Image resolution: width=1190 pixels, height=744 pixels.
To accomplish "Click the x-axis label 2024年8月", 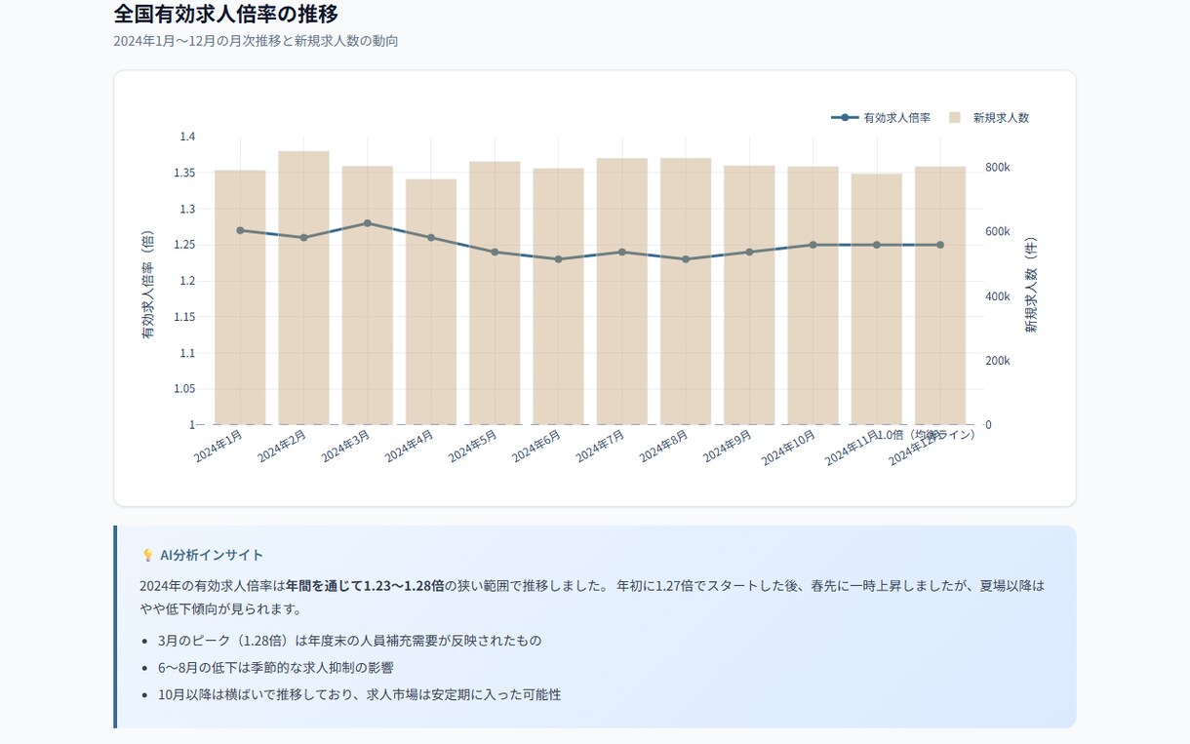I will click(664, 447).
